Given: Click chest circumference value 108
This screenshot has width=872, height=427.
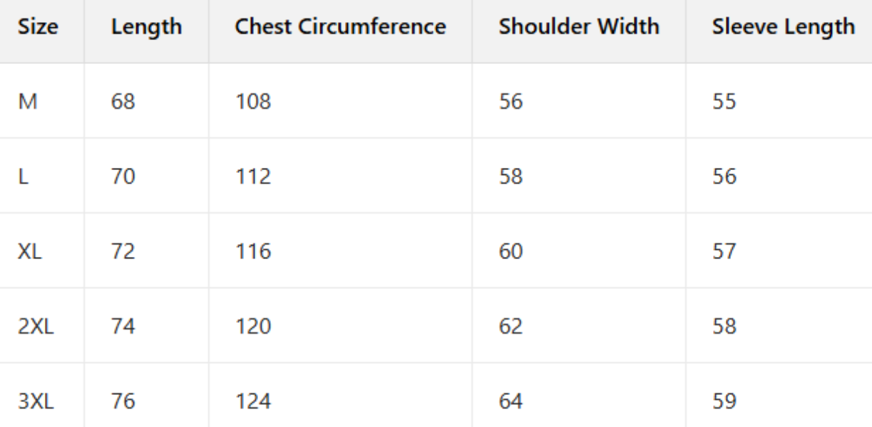Looking at the screenshot, I should click(x=253, y=102).
